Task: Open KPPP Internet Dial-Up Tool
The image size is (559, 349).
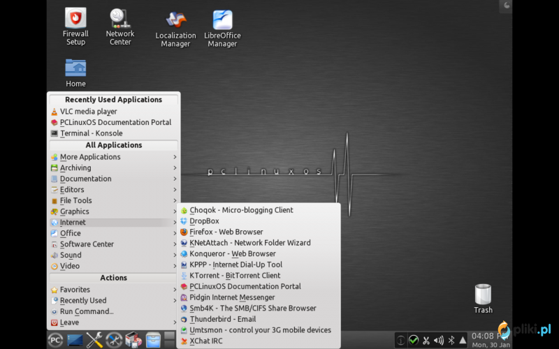Action: tap(259, 265)
